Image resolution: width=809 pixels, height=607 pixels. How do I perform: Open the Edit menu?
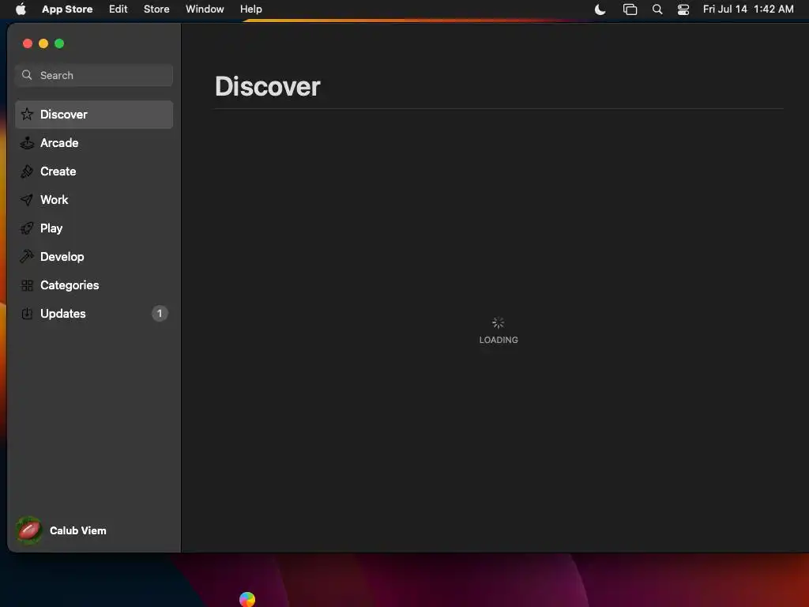coord(119,9)
